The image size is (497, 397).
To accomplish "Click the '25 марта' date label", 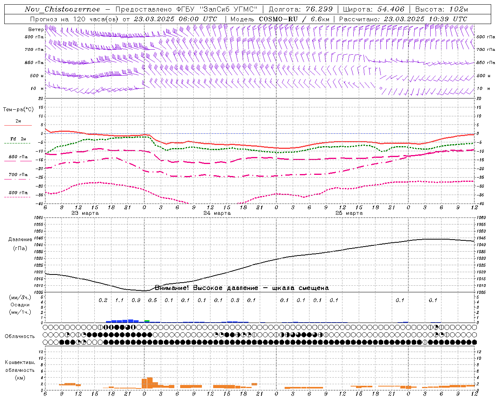I will 349,213.
